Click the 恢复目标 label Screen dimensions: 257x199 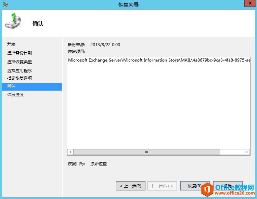[x=77, y=164]
